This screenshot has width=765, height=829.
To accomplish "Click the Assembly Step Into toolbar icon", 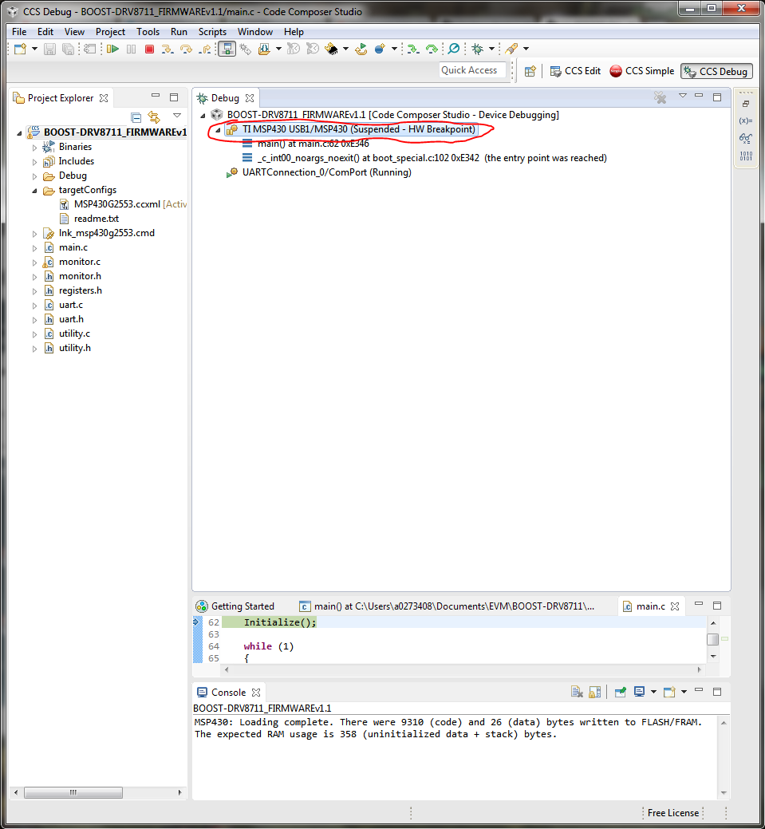I will 413,49.
